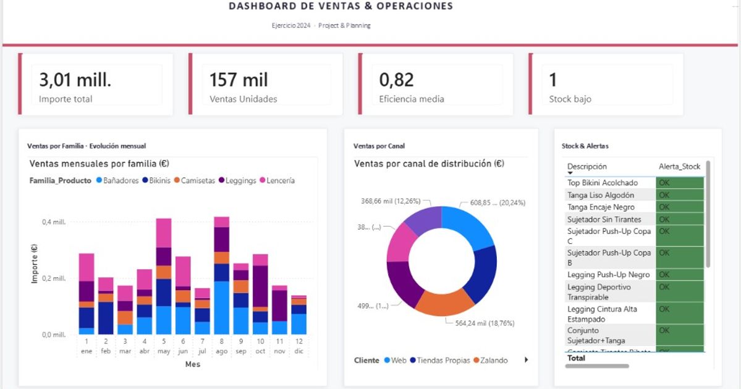Select row Top Bikini Acolchado
This screenshot has height=389, width=741.
click(634, 183)
